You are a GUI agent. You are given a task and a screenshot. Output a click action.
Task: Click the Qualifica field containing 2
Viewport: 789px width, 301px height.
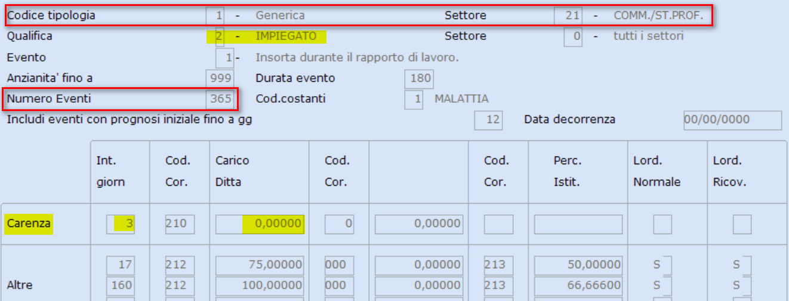[x=218, y=36]
